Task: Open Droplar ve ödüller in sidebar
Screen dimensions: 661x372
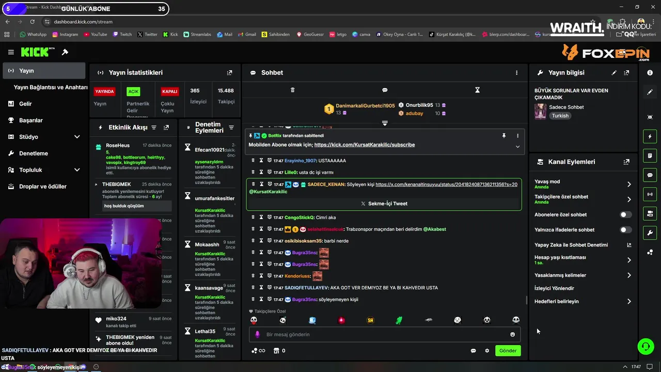Action: (x=43, y=187)
